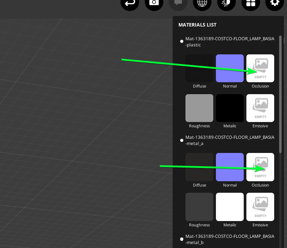Click metal_a material's Occlusion label
287x248 pixels.
click(x=260, y=185)
